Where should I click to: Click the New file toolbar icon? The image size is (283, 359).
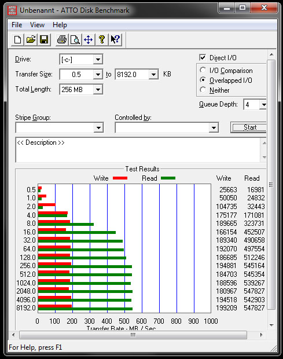pos(17,39)
